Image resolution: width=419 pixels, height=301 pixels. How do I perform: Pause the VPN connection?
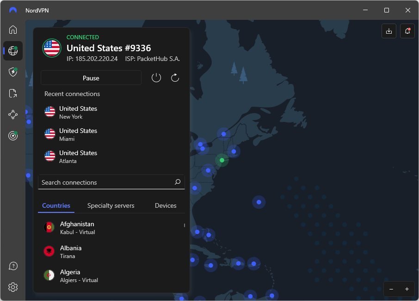[x=91, y=78]
